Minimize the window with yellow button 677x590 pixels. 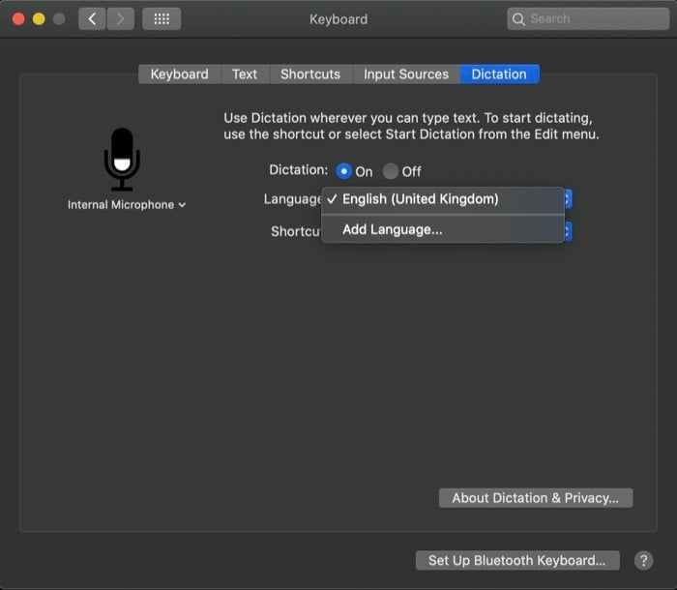[39, 19]
